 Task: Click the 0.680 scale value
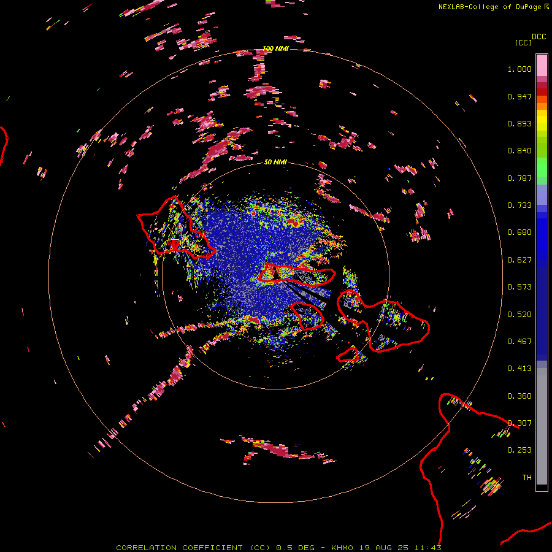tap(519, 232)
